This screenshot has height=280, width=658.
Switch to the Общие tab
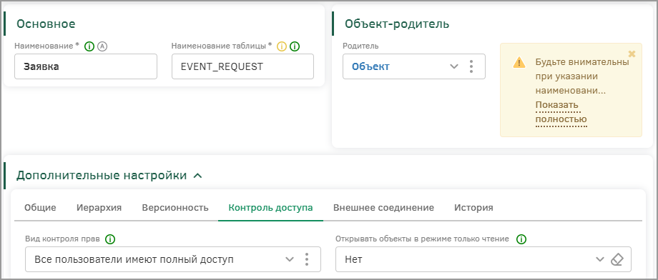[x=40, y=207]
